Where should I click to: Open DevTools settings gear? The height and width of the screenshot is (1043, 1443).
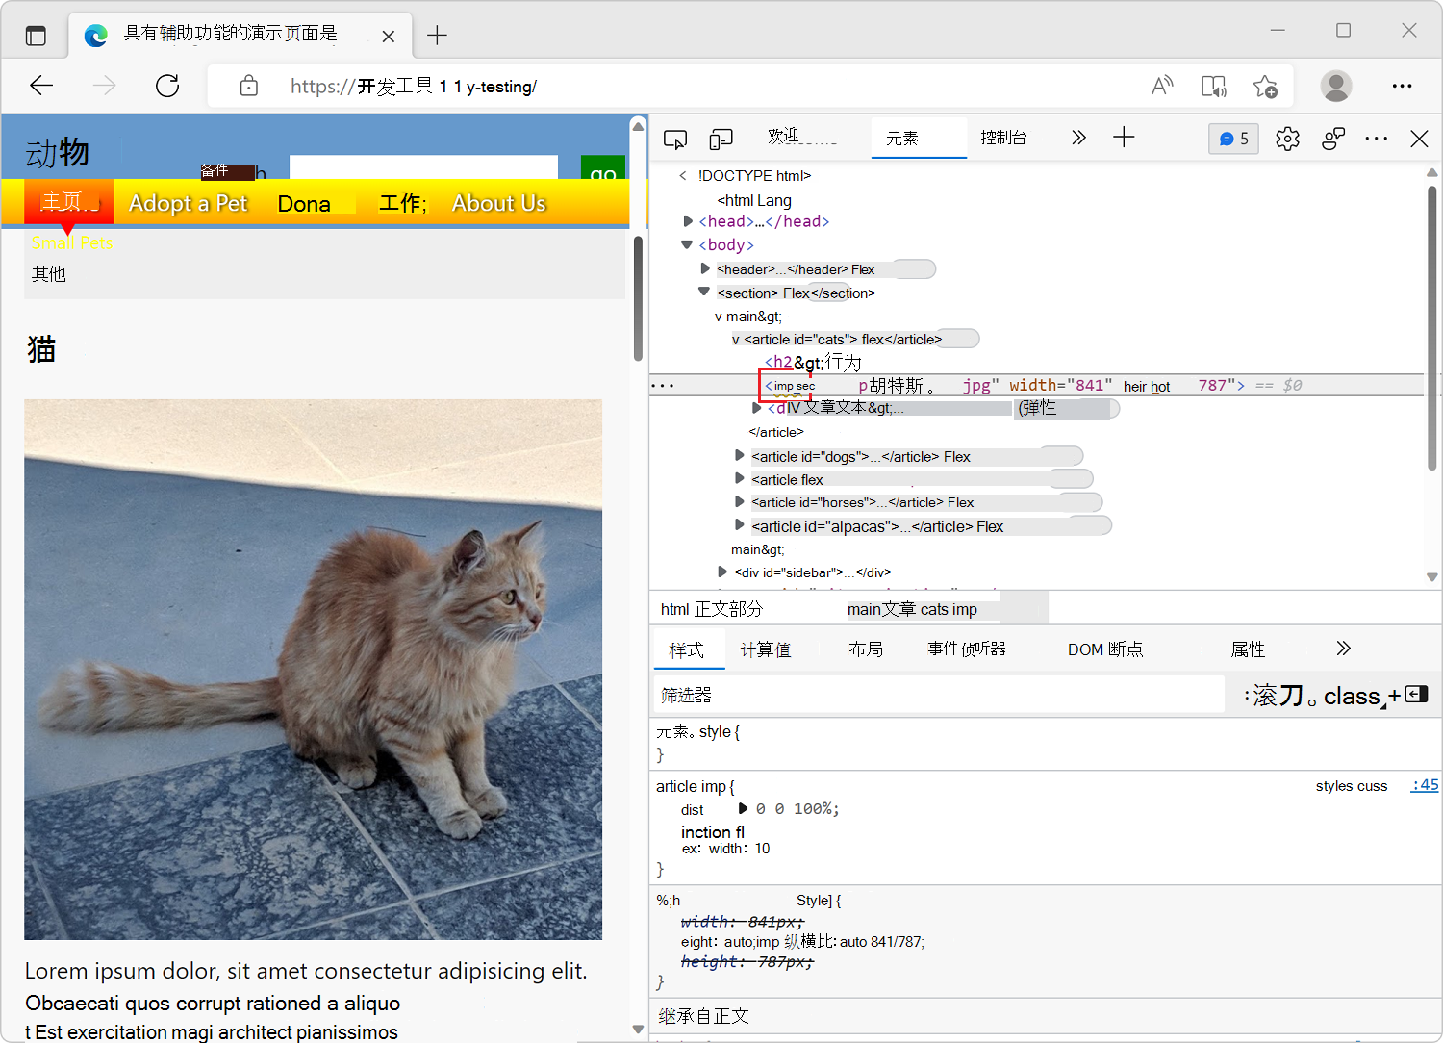(x=1287, y=139)
